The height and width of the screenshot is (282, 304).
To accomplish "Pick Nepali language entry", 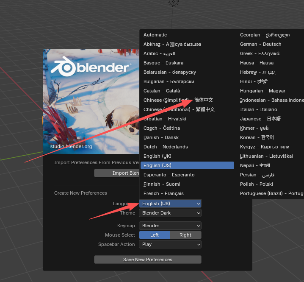I will click(271, 165).
